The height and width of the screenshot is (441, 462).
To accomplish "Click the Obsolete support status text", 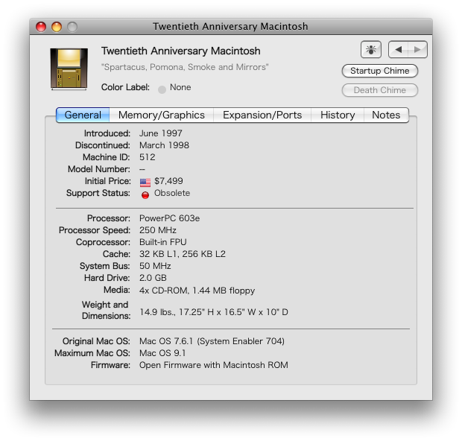I will tap(172, 193).
